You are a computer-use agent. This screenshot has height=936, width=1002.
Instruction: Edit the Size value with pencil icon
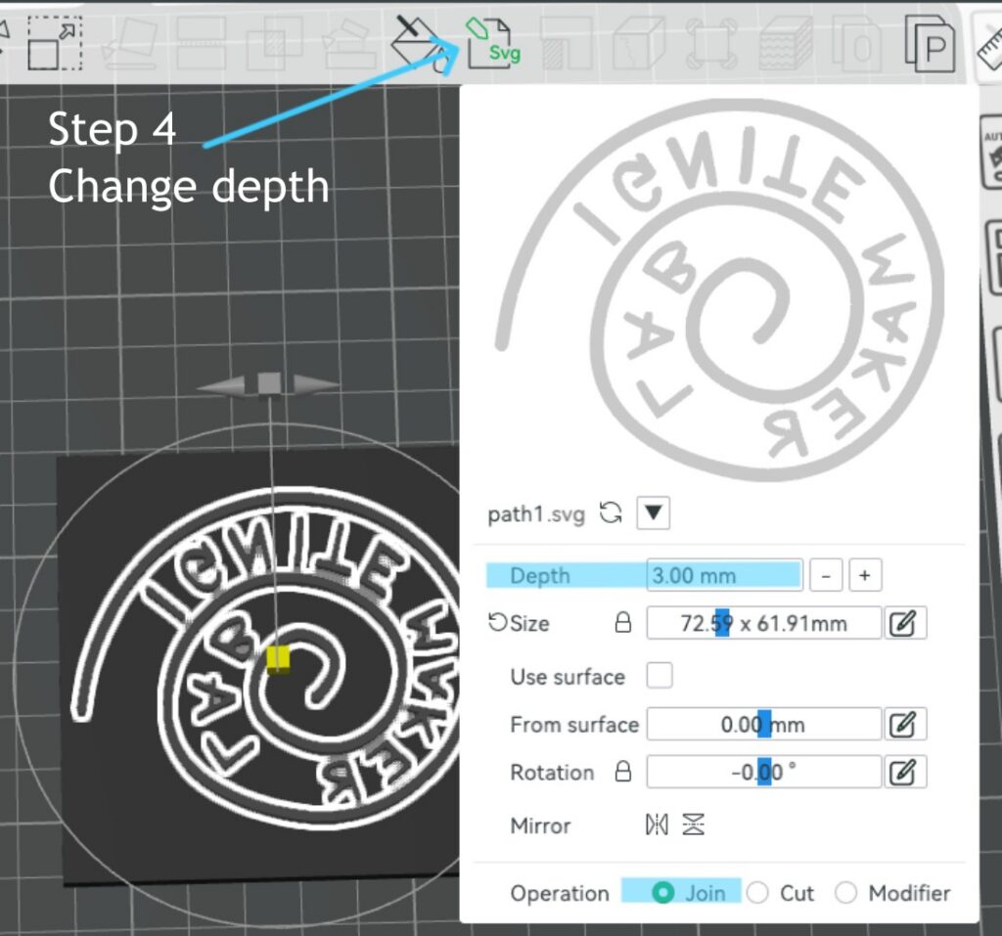(x=903, y=623)
